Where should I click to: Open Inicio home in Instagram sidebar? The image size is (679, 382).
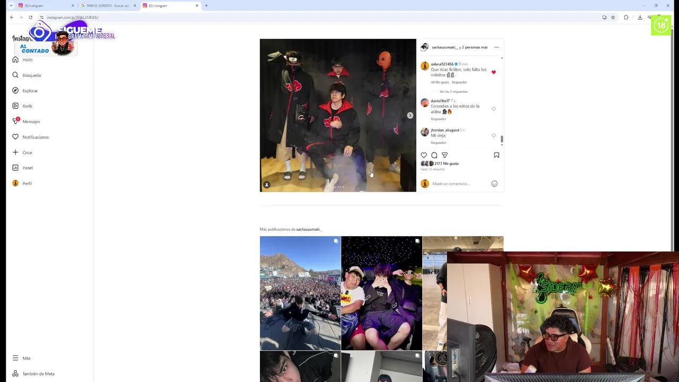(x=22, y=59)
